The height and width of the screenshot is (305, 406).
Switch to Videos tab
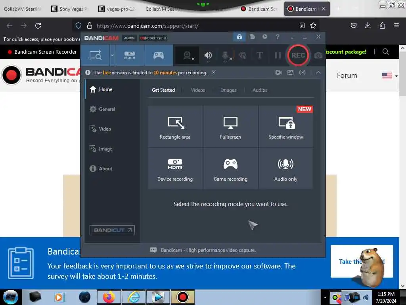[198, 90]
